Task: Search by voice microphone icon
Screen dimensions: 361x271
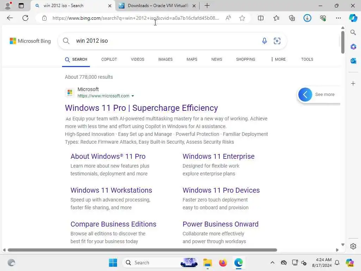Action: [x=264, y=41]
